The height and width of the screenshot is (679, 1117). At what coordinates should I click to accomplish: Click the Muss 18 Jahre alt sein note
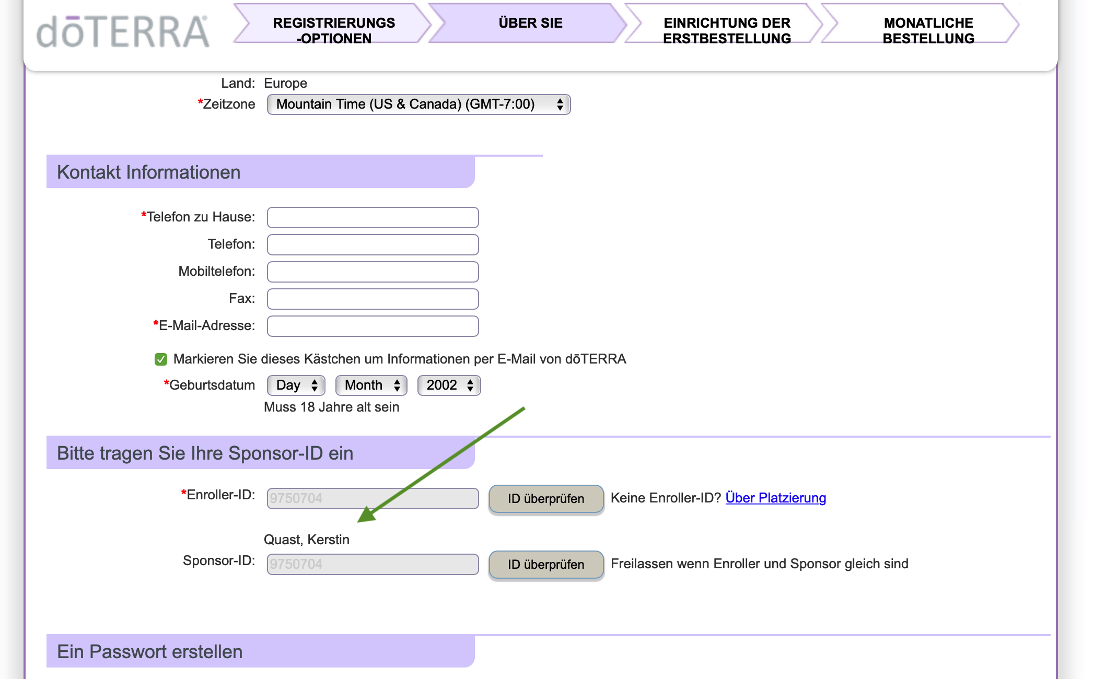331,407
